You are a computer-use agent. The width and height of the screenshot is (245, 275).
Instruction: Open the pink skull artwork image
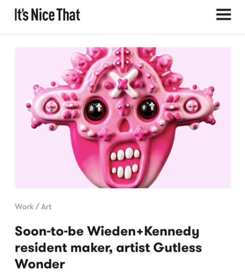123,118
